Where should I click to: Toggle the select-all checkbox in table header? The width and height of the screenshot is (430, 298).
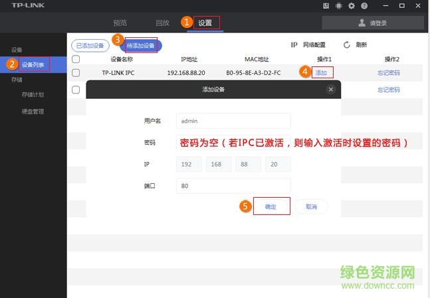(x=76, y=59)
